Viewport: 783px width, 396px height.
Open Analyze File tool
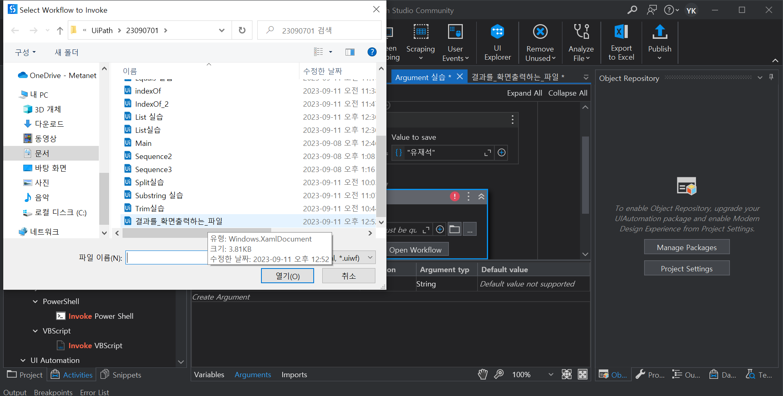pyautogui.click(x=581, y=42)
